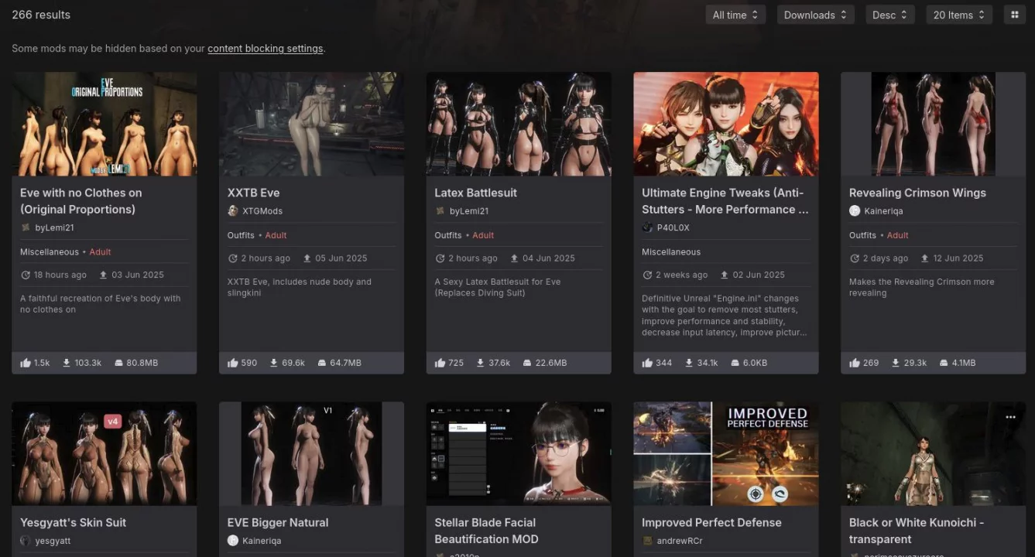Screen dimensions: 1035x557
Task: Click the thumbs-up icon next to 1.5k endorsements
Action: click(26, 363)
